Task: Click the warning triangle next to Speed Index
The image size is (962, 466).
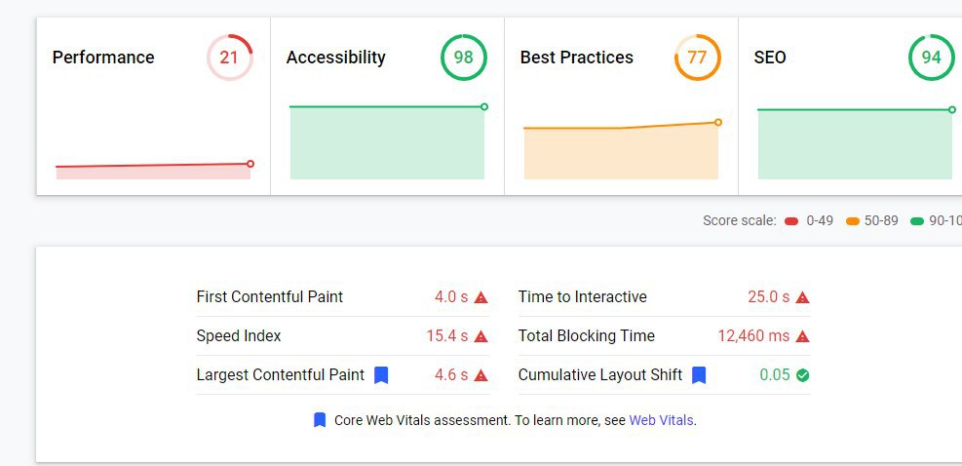Action: click(x=481, y=336)
